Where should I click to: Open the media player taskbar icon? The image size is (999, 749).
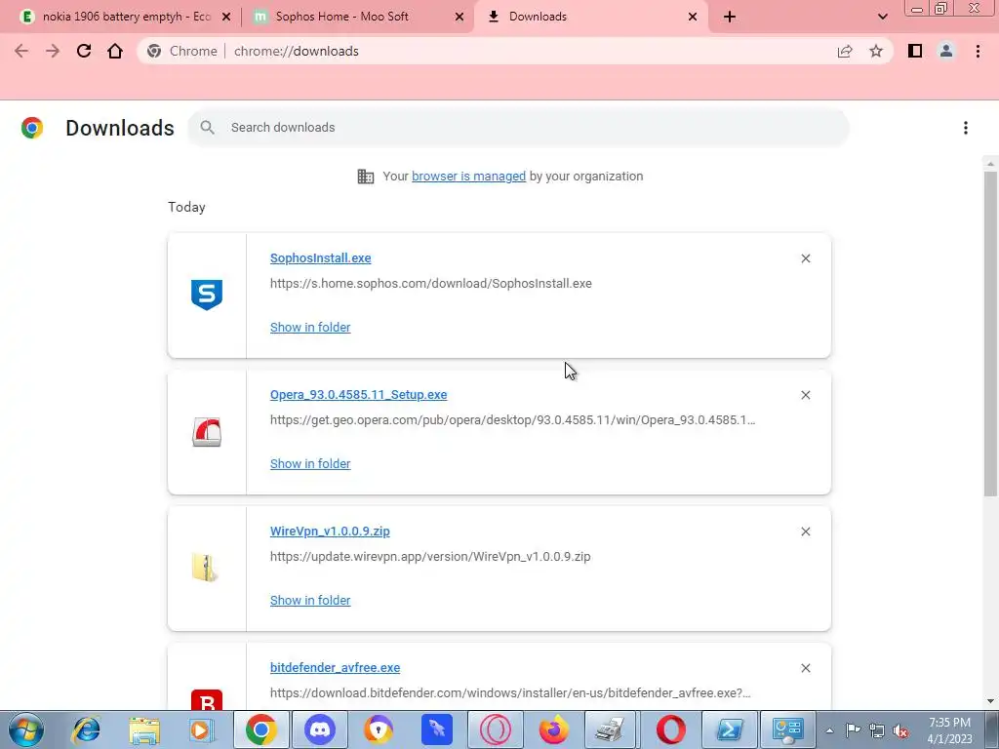point(201,729)
